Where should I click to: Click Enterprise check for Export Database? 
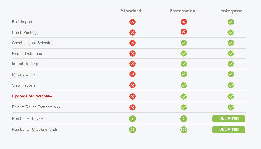pos(231,54)
